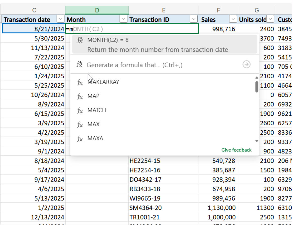Open the Month column filter dropdown
The height and width of the screenshot is (225, 293).
click(x=123, y=19)
